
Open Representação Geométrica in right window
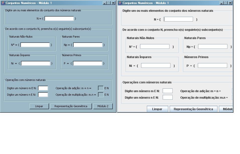(x=194, y=109)
